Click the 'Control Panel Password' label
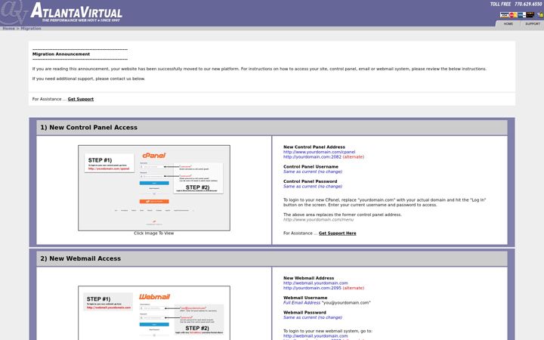This screenshot has width=544, height=340. click(311, 181)
